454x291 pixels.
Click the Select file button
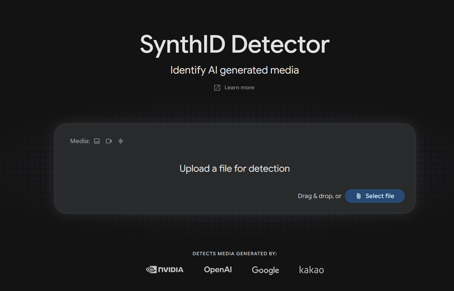375,196
